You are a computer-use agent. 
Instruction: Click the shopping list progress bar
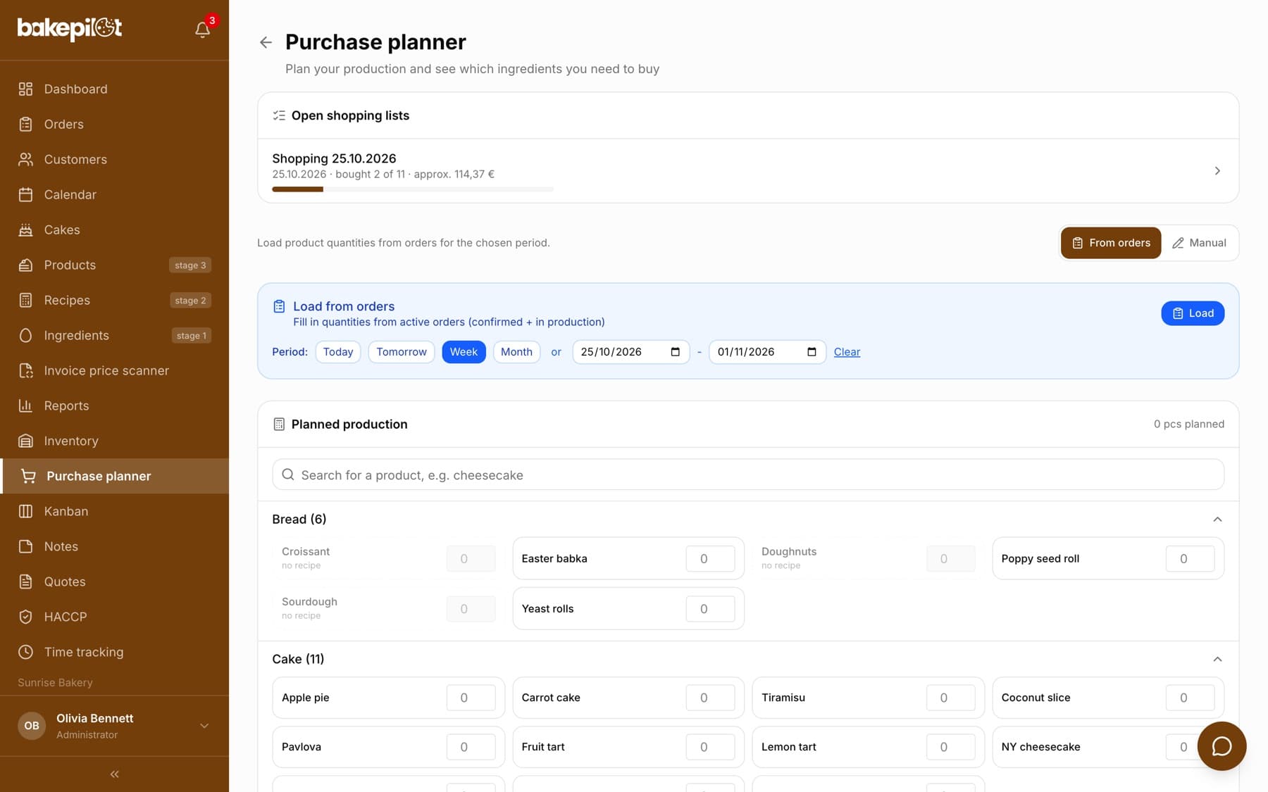coord(413,189)
